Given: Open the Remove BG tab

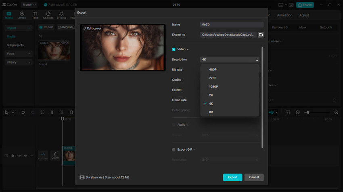Looking at the screenshot, I should coord(280,27).
